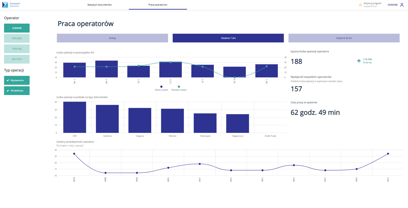Click the 14:00 data point on productivity line
This screenshot has height=208, width=408.
[x=294, y=165]
